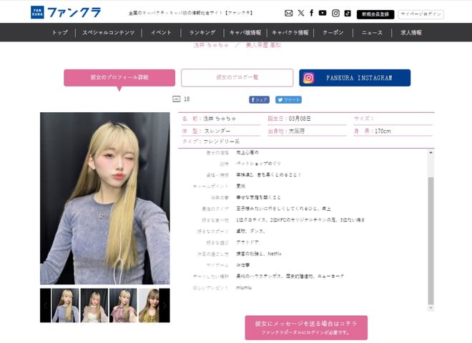
Task: Select the 彼女のブログ一覧 tab
Action: pos(237,78)
